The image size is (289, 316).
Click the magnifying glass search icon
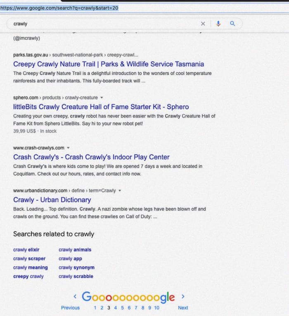(x=232, y=24)
